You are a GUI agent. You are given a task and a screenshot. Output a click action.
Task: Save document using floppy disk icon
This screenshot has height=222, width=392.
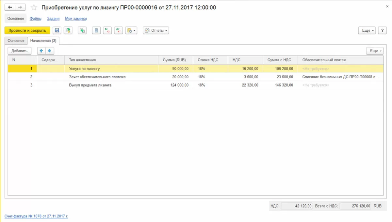[57, 30]
